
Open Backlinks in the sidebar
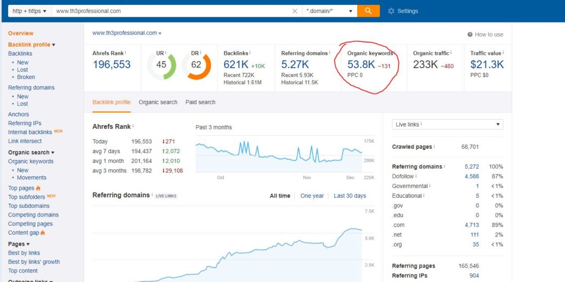coord(20,54)
